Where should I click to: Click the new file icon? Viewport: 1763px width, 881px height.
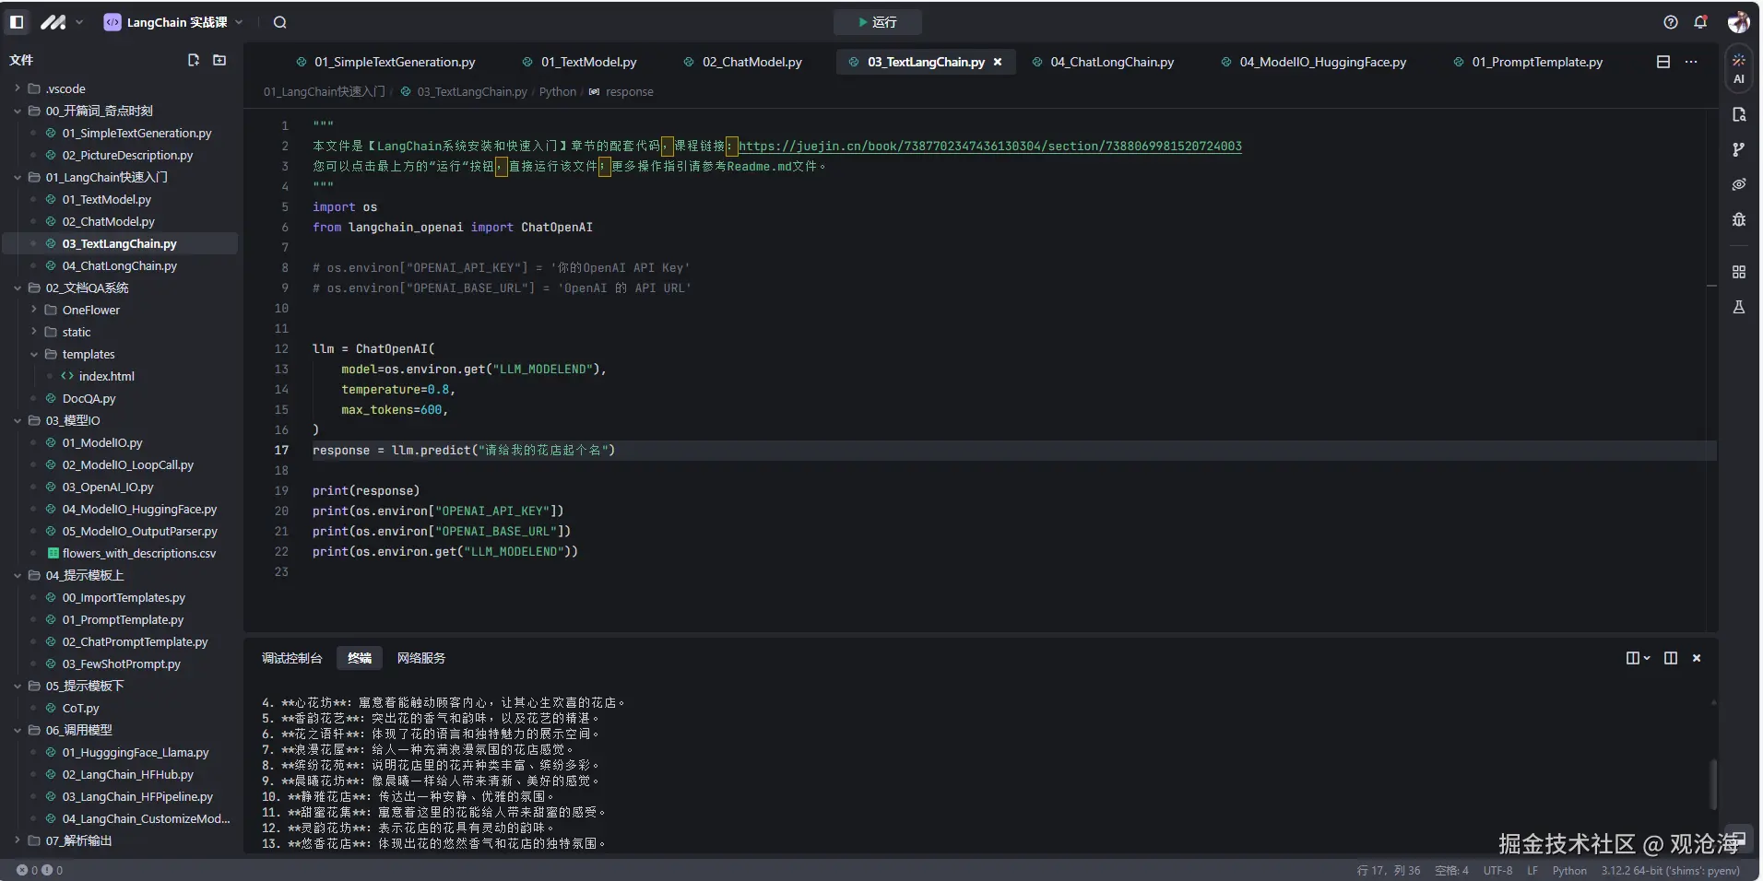(194, 60)
